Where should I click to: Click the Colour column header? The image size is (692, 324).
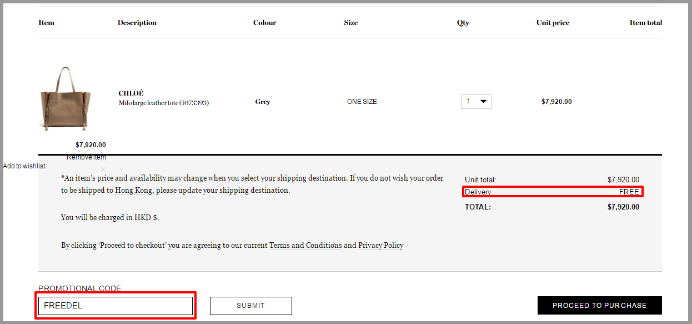coord(265,23)
